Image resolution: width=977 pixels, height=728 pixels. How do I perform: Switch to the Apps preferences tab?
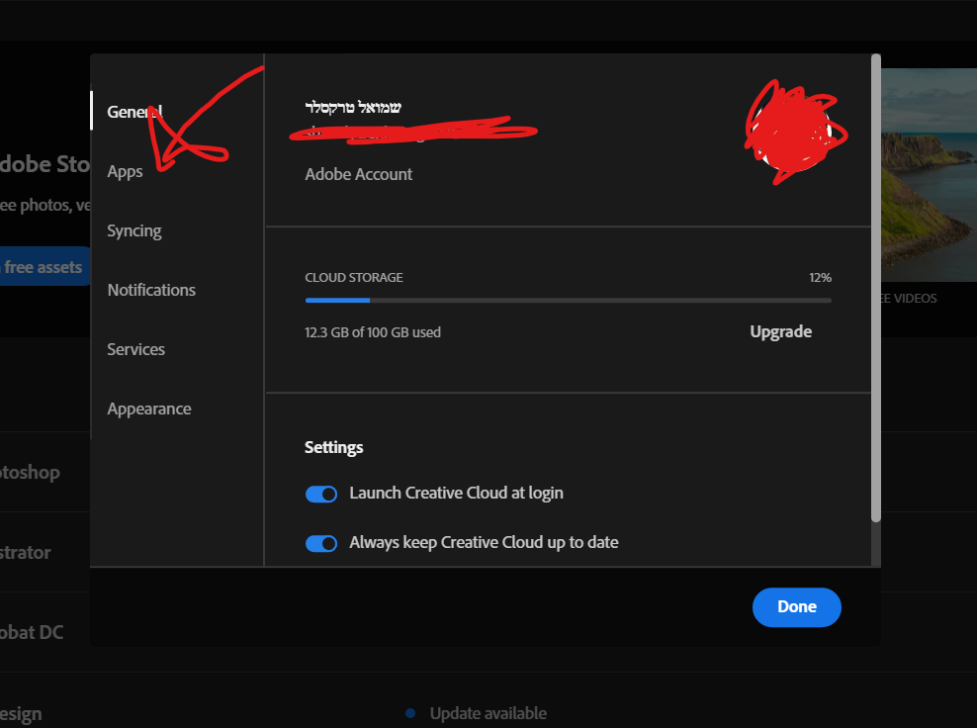click(125, 171)
